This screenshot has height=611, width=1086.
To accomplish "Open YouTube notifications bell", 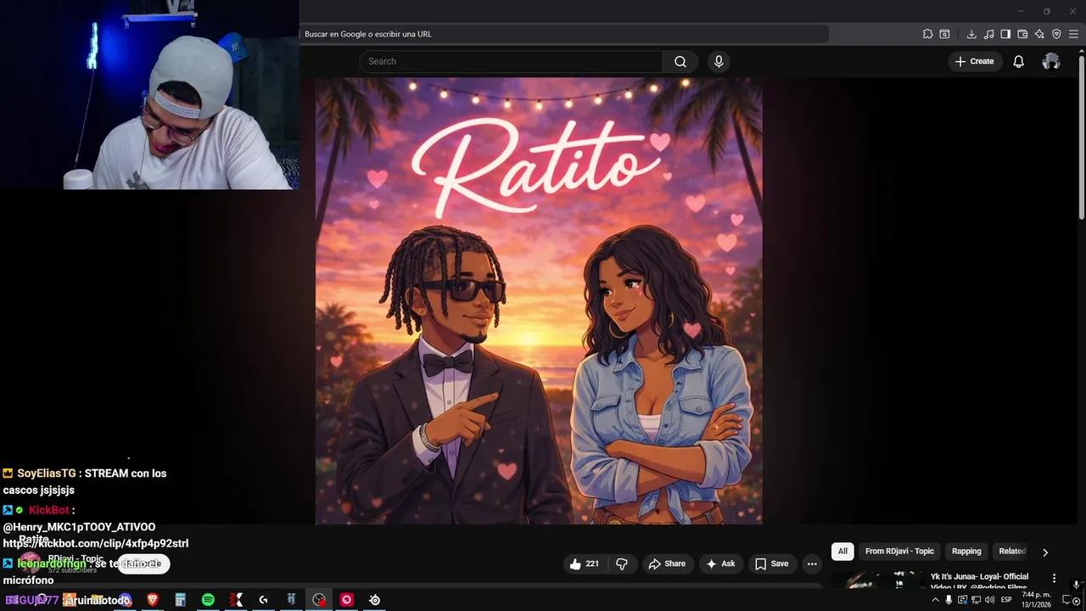I will click(1019, 61).
